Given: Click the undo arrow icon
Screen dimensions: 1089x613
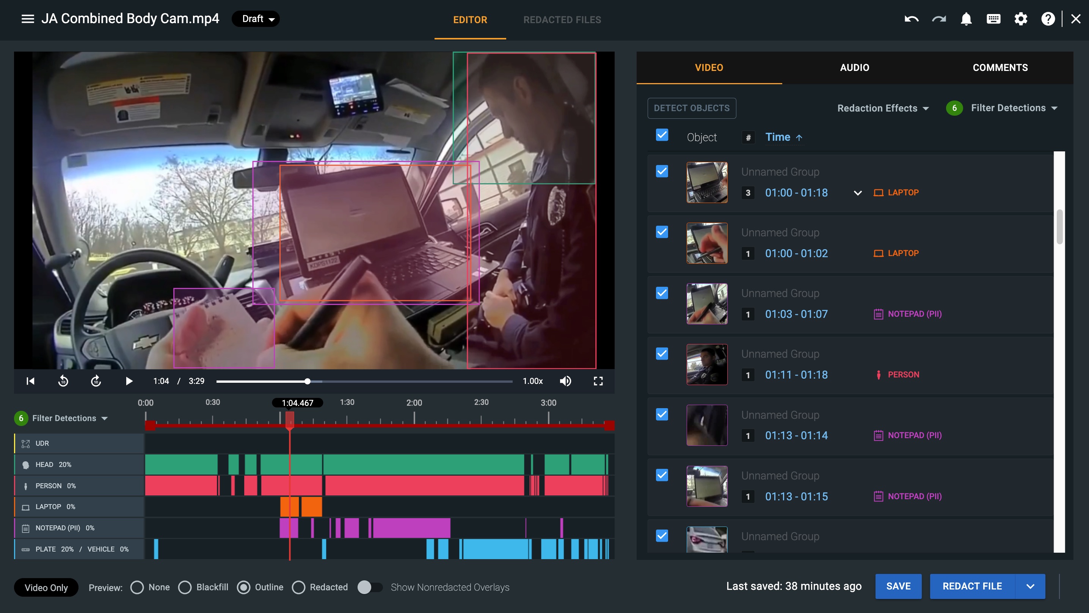Looking at the screenshot, I should click(912, 19).
